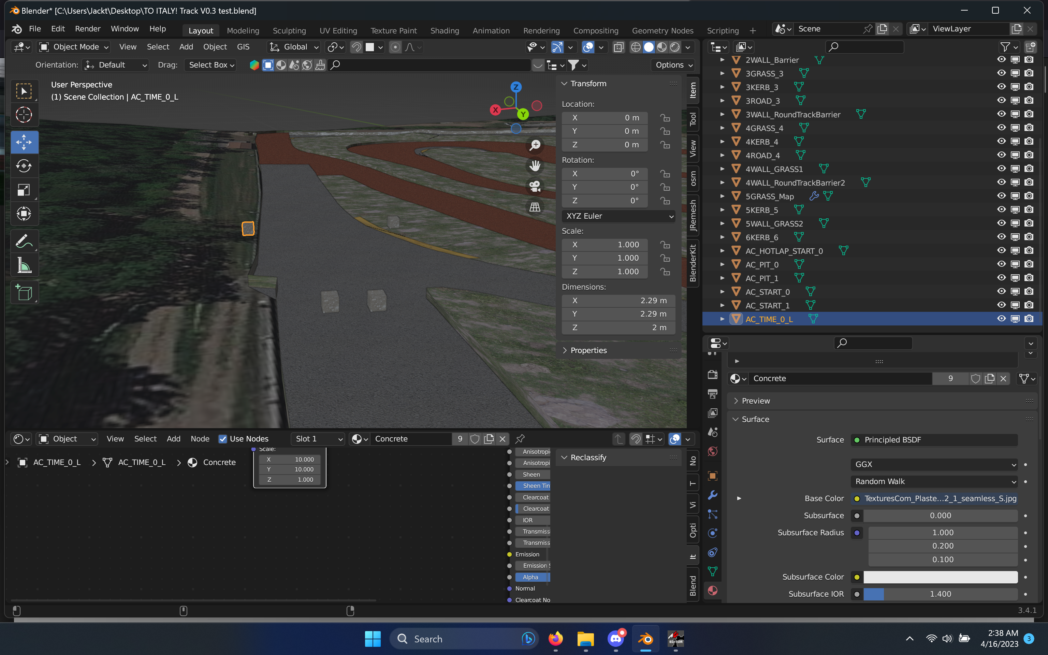Open the GGX distribution dropdown

(x=934, y=464)
